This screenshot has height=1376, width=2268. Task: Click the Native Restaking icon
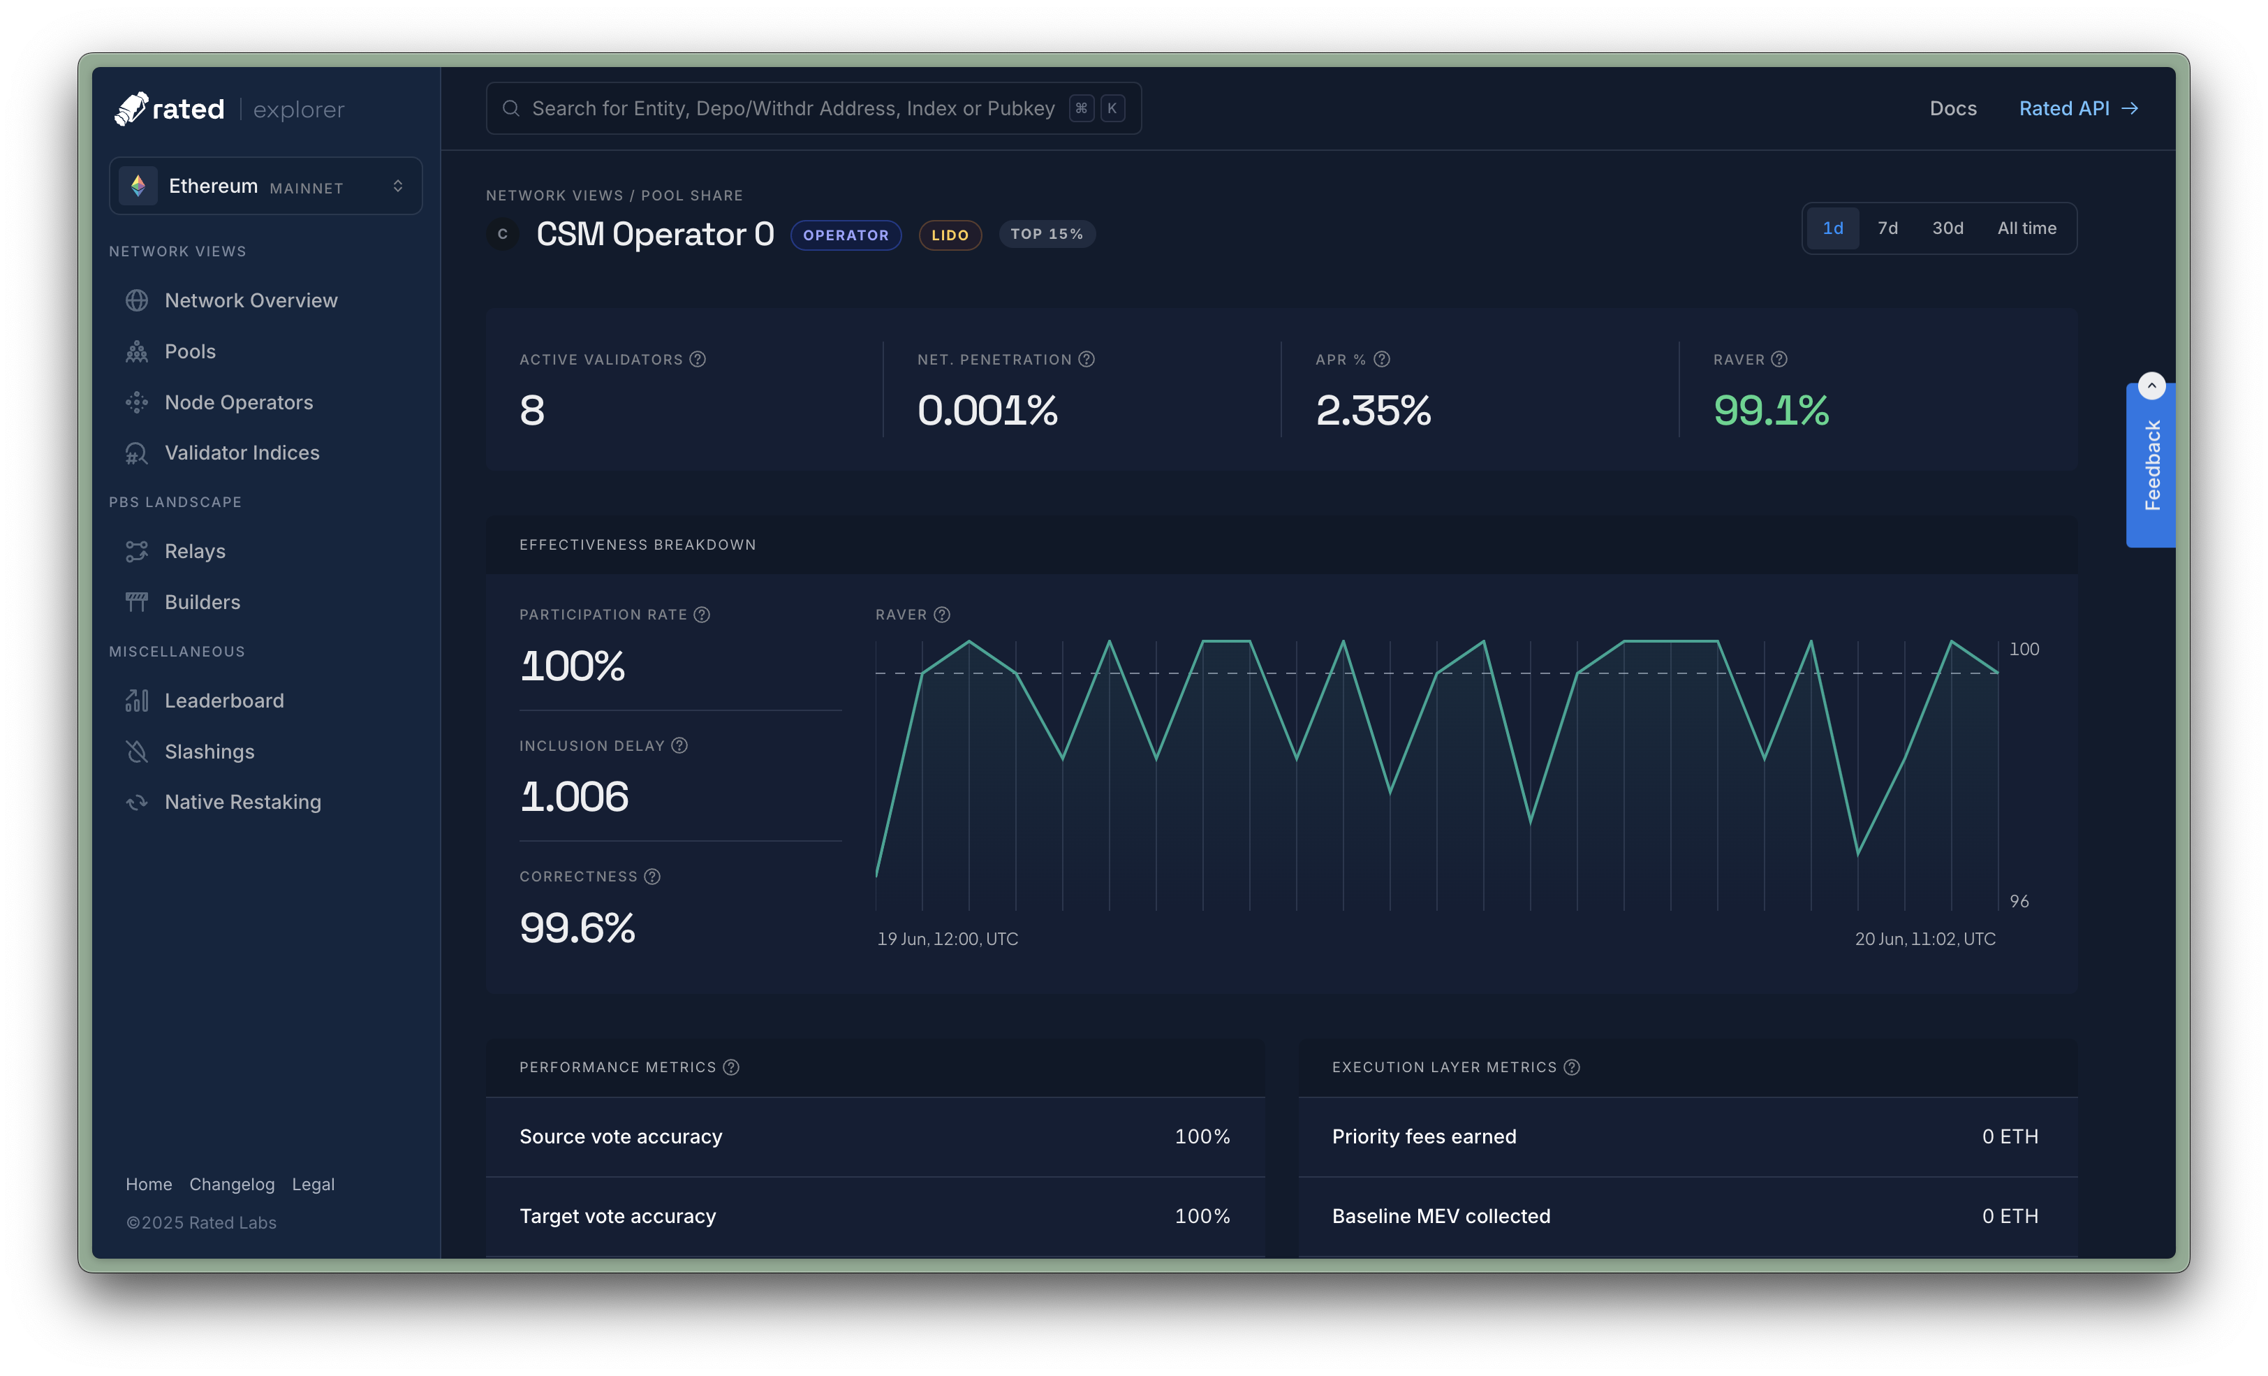pyautogui.click(x=136, y=803)
